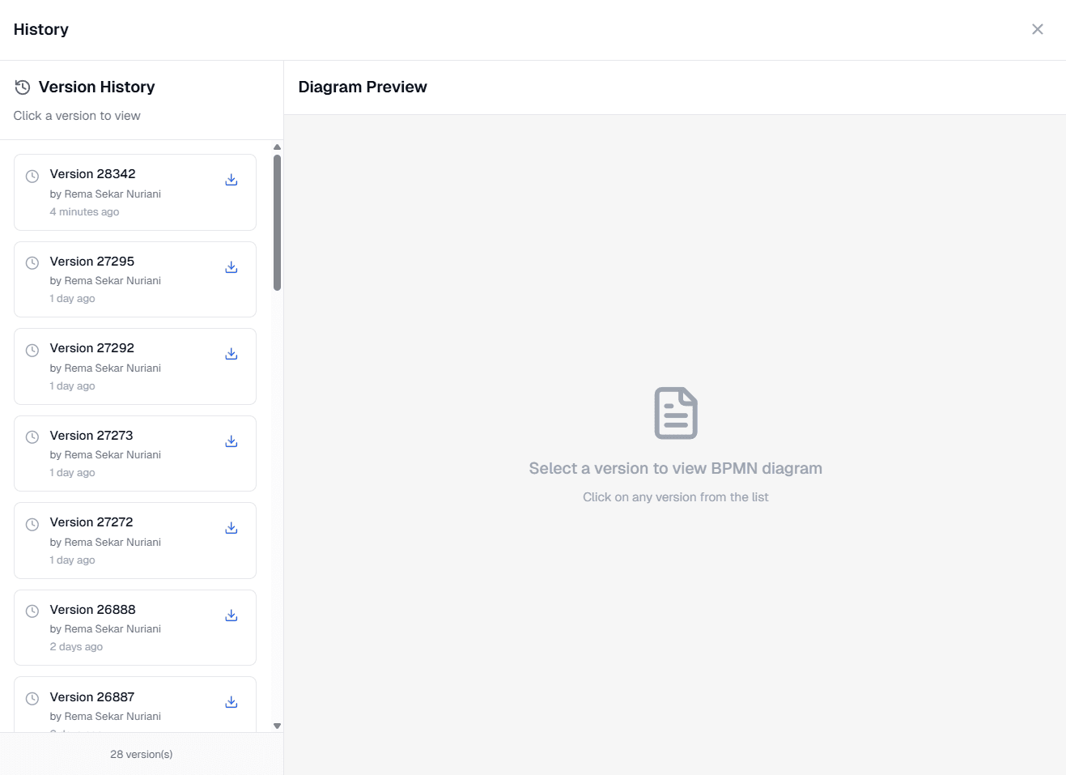Screen dimensions: 1066x775
Task: Click the 28 version(s) count label
Action: coord(141,754)
